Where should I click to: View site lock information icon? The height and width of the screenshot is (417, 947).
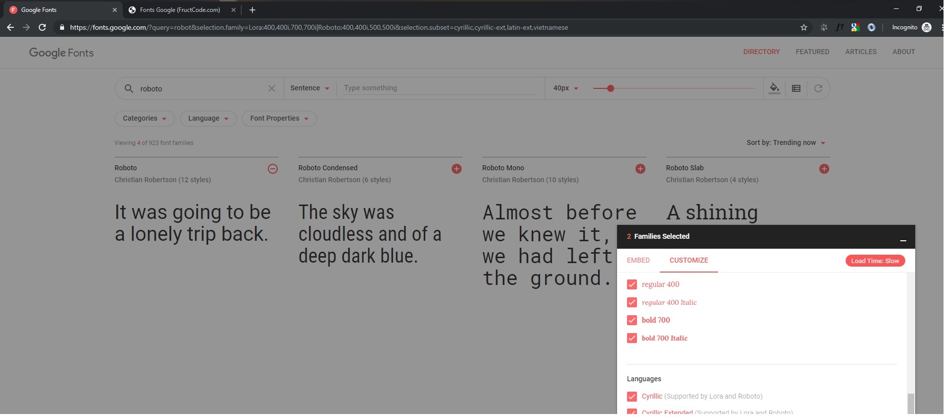click(62, 27)
